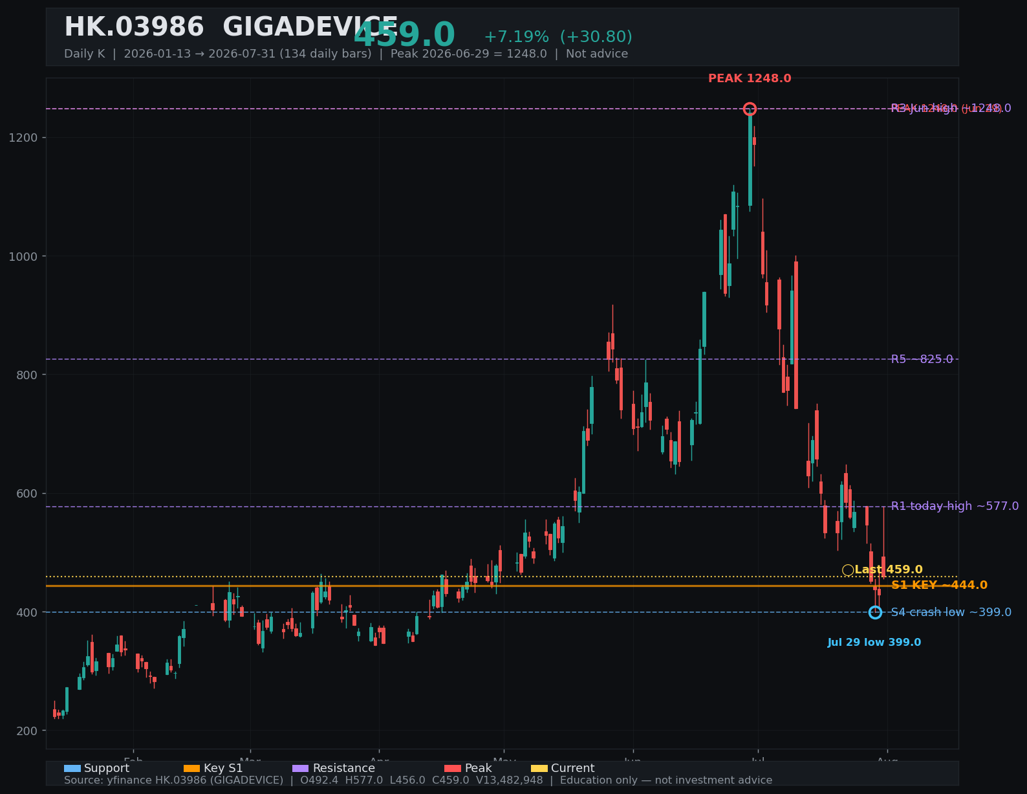Viewport: 1027px width, 794px height.
Task: Select the red peak circle marker
Action: (750, 109)
